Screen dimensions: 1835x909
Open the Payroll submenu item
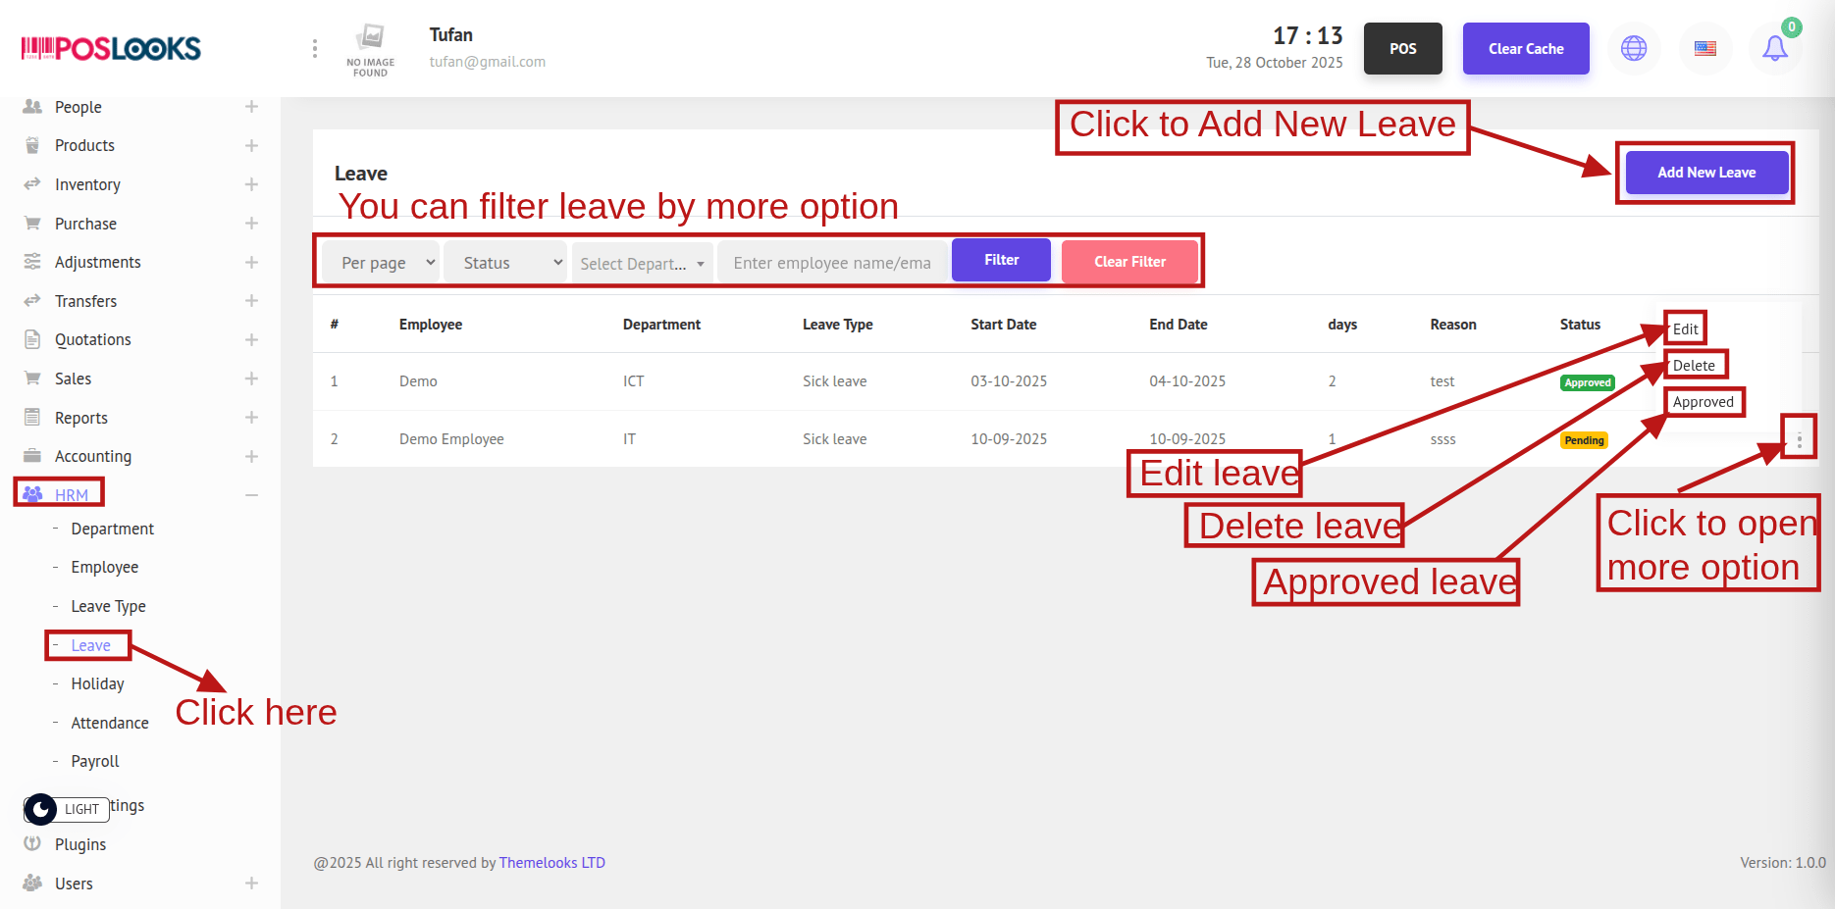click(x=95, y=761)
